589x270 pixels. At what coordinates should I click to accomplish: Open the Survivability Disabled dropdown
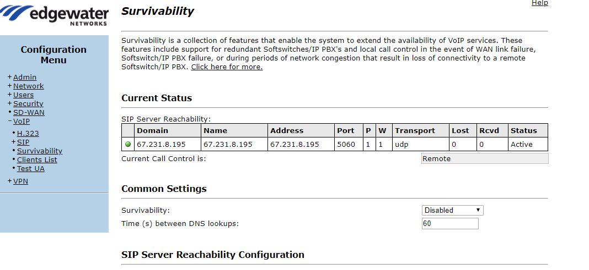pos(452,210)
